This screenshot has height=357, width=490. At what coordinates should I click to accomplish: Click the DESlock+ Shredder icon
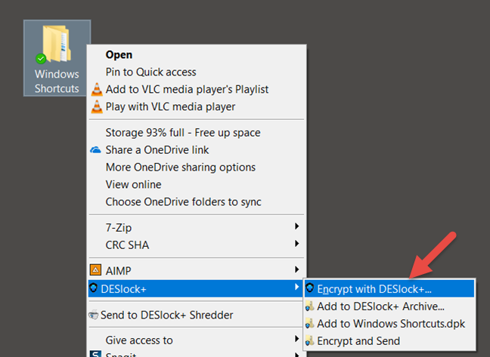coord(93,315)
